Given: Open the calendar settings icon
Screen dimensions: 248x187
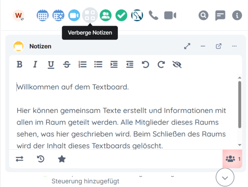Looking at the screenshot, I should (x=58, y=15).
